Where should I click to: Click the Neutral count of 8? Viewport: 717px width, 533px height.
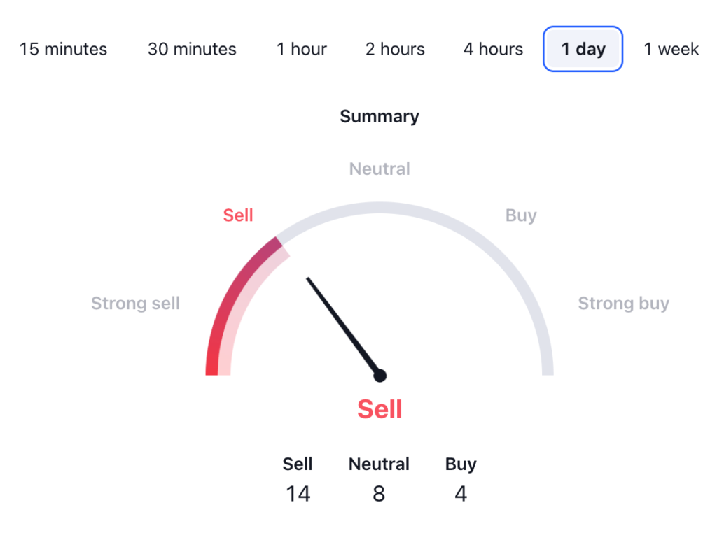[x=379, y=494]
